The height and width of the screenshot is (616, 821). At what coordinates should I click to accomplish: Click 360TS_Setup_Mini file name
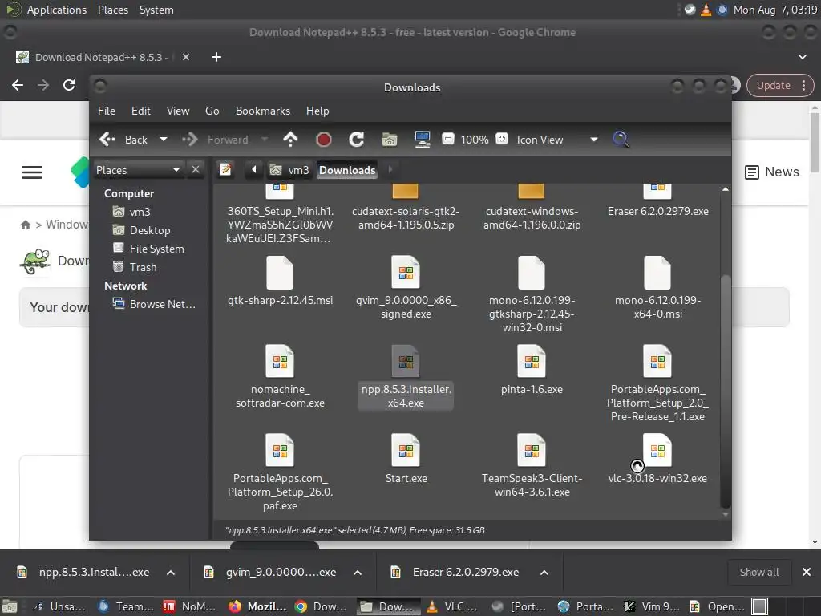(x=280, y=225)
